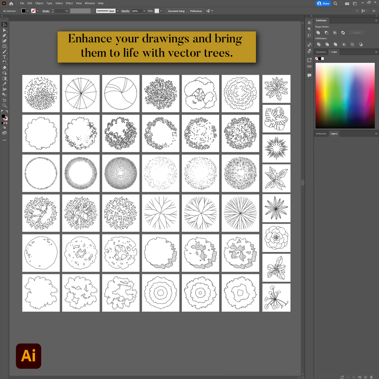Open the Pathfinder panel menu
Image resolution: width=379 pixels, height=379 pixels.
click(x=376, y=20)
